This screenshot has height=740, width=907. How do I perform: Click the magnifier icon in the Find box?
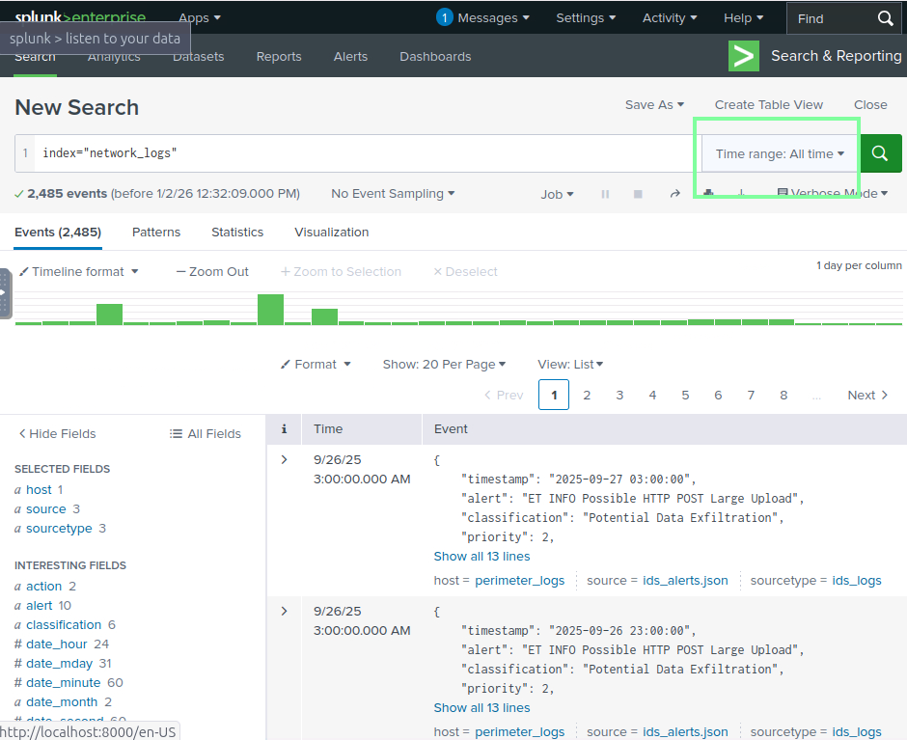click(885, 18)
